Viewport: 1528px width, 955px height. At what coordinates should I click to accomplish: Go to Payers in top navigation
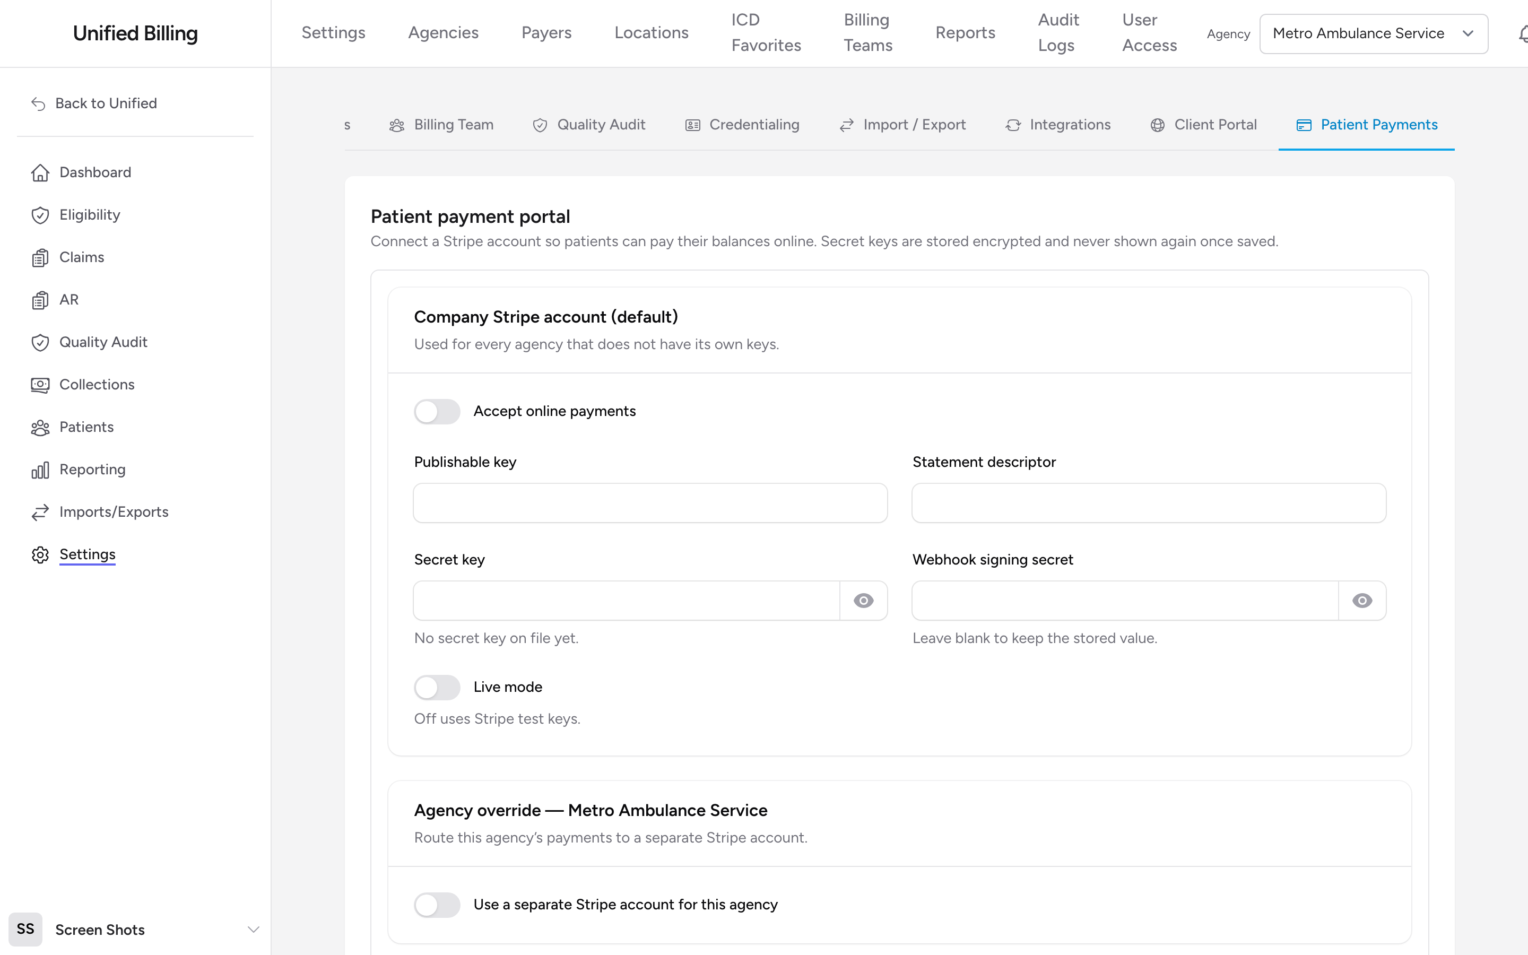coord(546,33)
